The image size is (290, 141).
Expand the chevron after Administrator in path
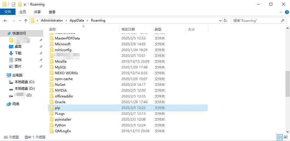click(66, 21)
